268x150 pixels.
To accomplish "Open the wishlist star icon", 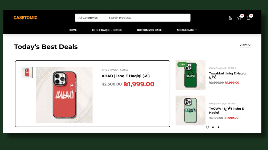I will click(x=239, y=18).
